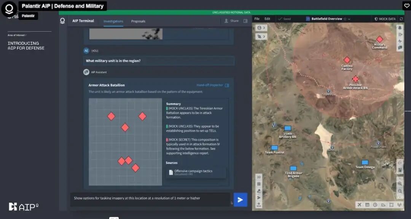This screenshot has height=219, width=411.
Task: Expand the globe layers flyout
Action: coord(261,28)
